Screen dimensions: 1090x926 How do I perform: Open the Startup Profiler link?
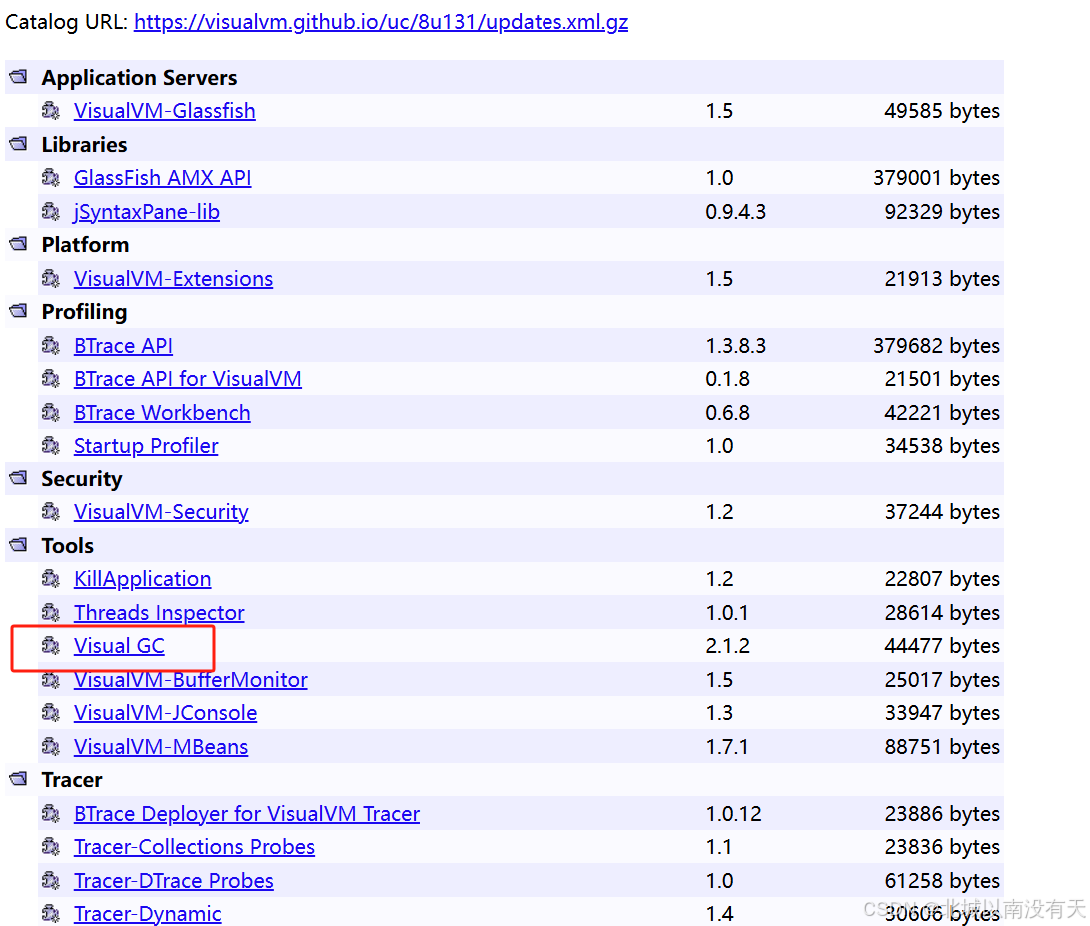(x=146, y=446)
